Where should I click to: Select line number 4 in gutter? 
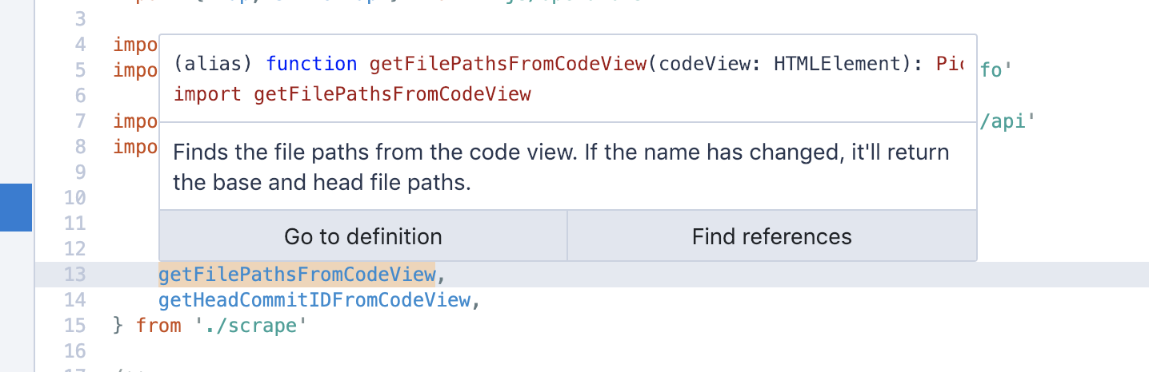point(80,45)
